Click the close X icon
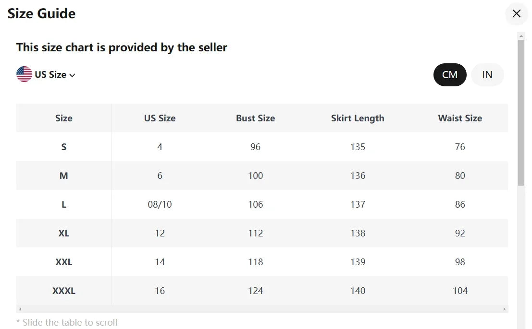Image resolution: width=532 pixels, height=329 pixels. (x=516, y=14)
